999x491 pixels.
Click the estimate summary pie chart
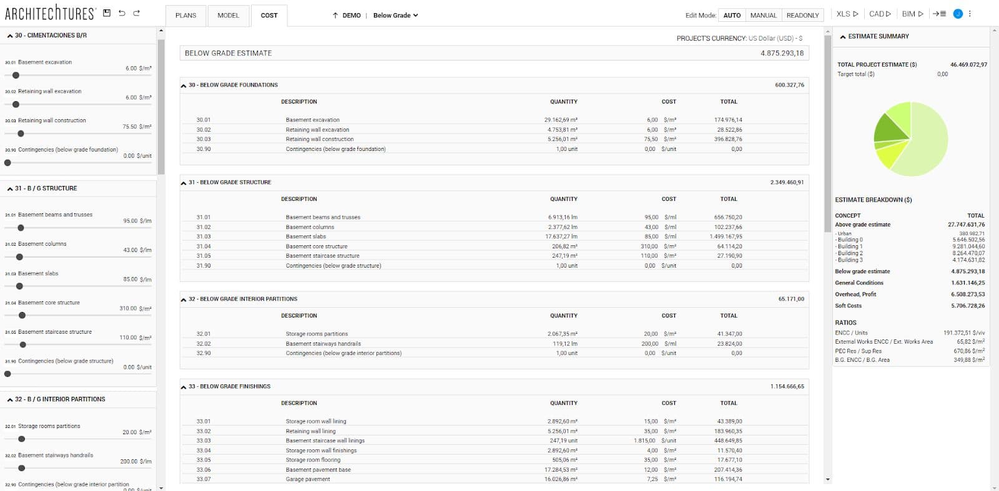click(x=911, y=139)
